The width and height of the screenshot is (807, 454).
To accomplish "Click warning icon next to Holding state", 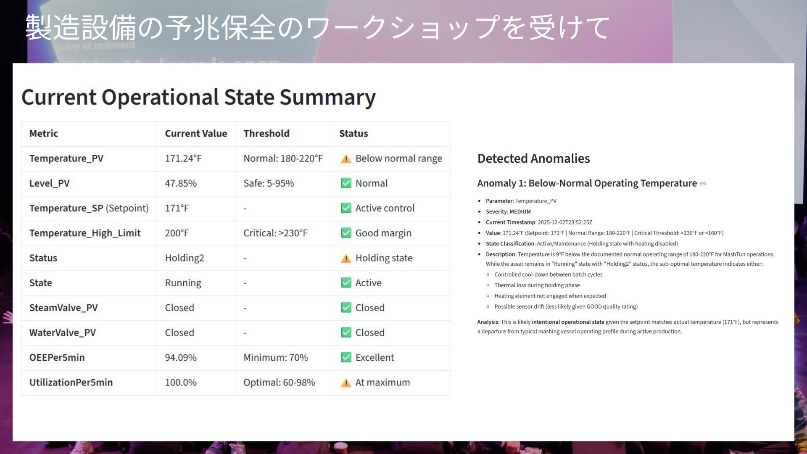I will pyautogui.click(x=346, y=258).
